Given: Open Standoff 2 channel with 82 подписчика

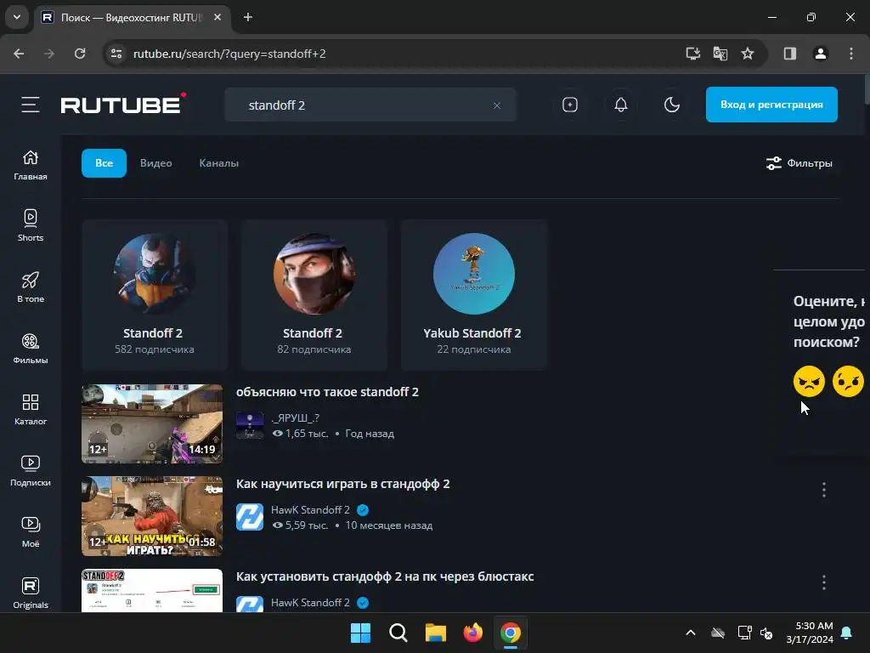Looking at the screenshot, I should [314, 295].
